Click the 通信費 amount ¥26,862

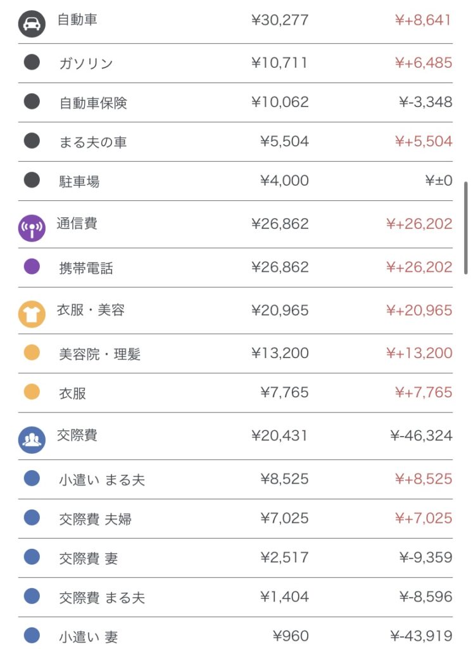[x=280, y=224]
